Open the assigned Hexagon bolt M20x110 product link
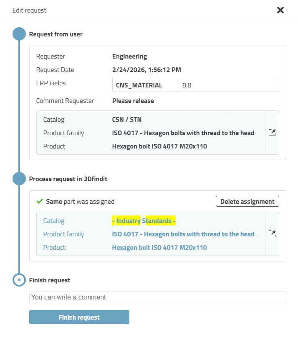 159,247
